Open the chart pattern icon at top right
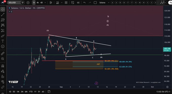Image resolution: width=172 pixels, height=94 pixels. tap(162, 3)
